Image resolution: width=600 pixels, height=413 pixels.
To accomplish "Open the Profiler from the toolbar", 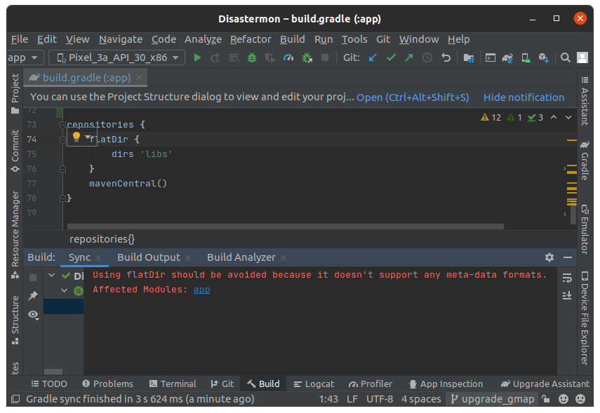I will (x=288, y=57).
